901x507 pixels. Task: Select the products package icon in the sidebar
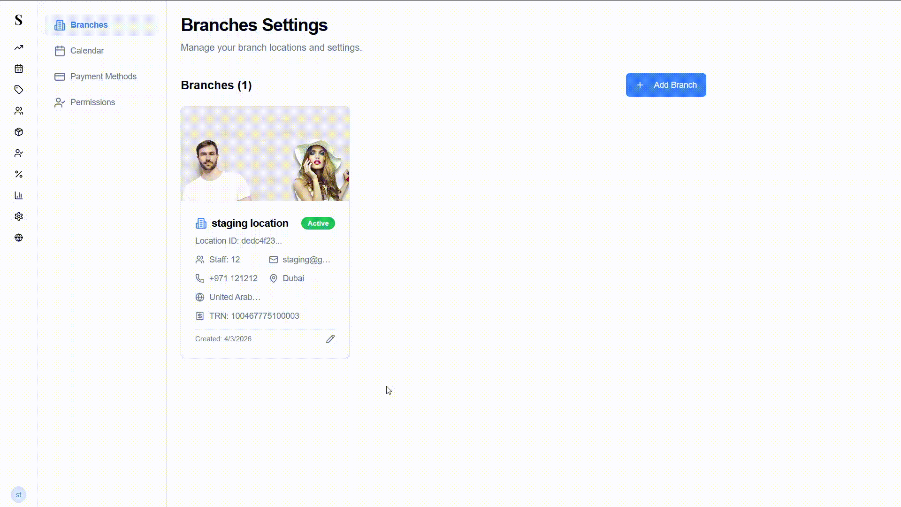19,132
